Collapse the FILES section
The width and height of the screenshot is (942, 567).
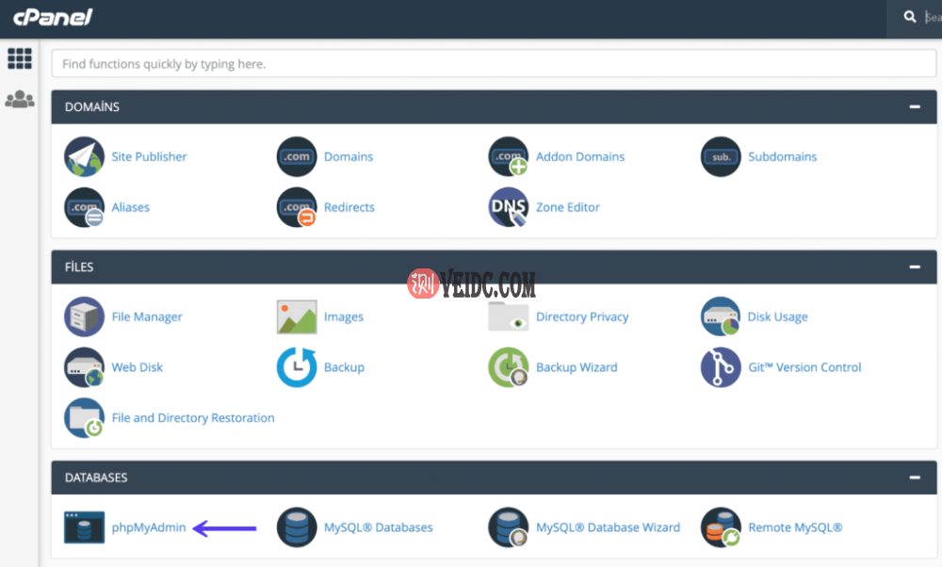[x=912, y=267]
